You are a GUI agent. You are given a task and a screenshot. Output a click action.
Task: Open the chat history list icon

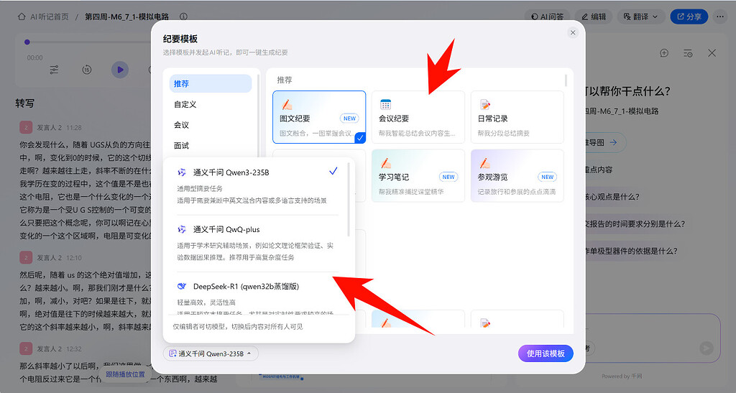pyautogui.click(x=688, y=53)
